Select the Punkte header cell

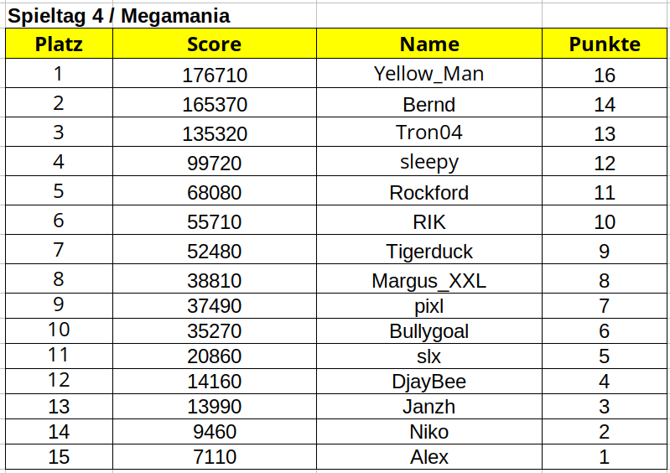click(605, 44)
